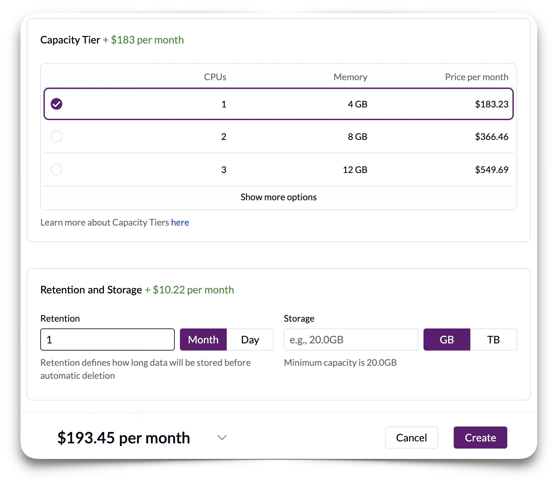This screenshot has height=482, width=556.
Task: Select the 1 CPU 4 GB tier radio
Action: 57,104
